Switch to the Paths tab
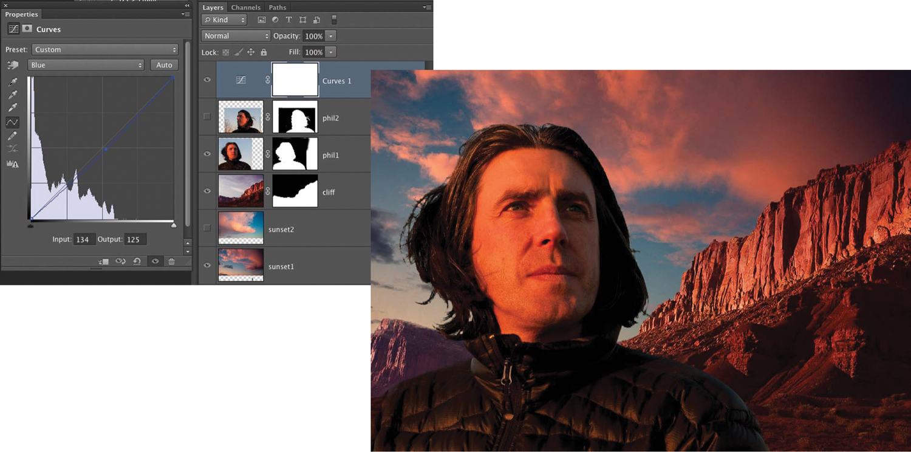The height and width of the screenshot is (452, 911). pos(278,7)
